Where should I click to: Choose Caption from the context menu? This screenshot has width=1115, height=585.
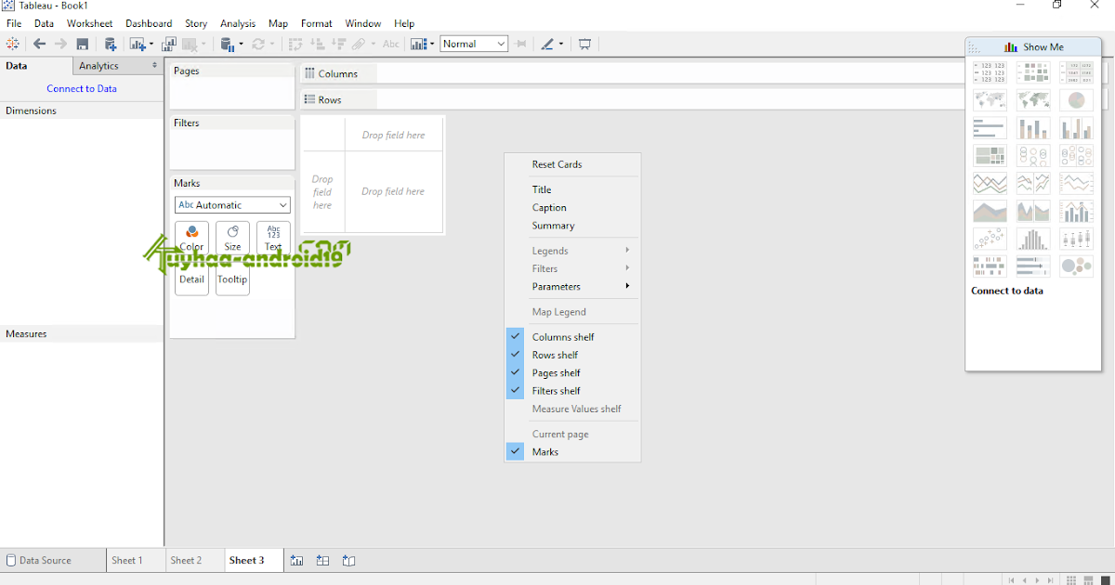(572, 208)
